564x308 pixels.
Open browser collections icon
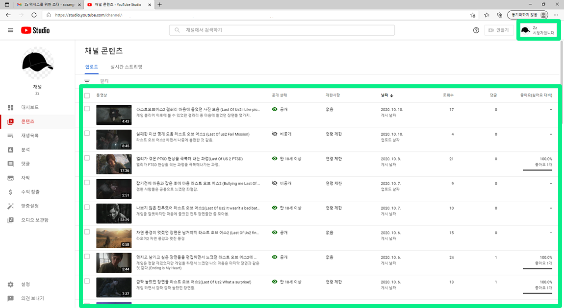click(500, 15)
